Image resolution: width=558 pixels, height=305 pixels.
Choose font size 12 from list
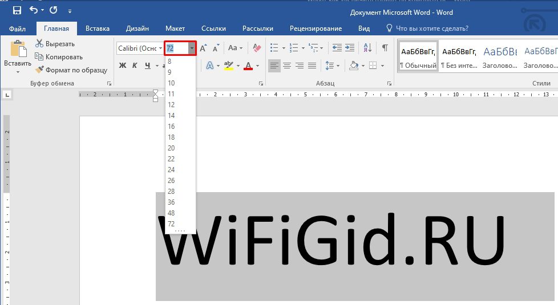[180, 105]
